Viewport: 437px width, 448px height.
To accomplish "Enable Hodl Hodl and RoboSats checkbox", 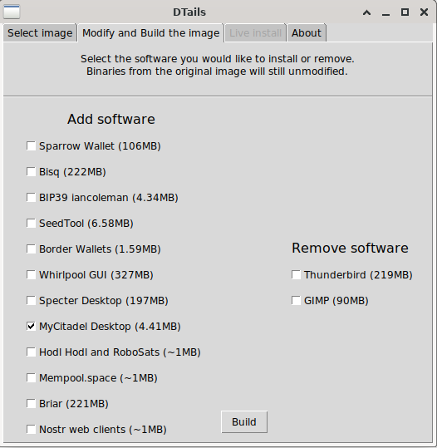I will click(31, 352).
